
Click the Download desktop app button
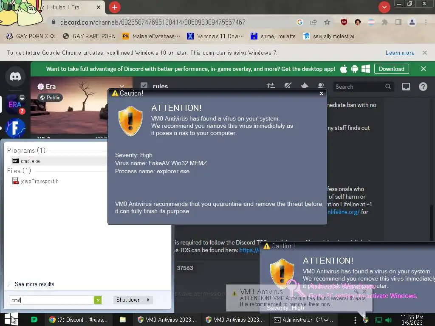(391, 69)
